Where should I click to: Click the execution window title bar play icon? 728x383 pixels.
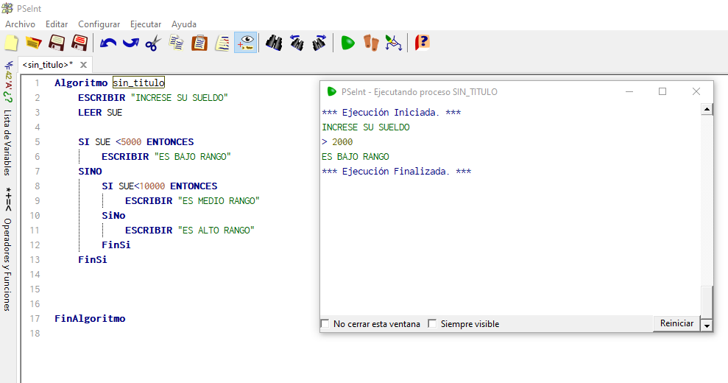pyautogui.click(x=331, y=91)
